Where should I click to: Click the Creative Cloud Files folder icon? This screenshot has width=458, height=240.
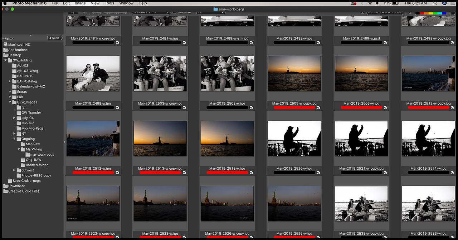[5, 191]
